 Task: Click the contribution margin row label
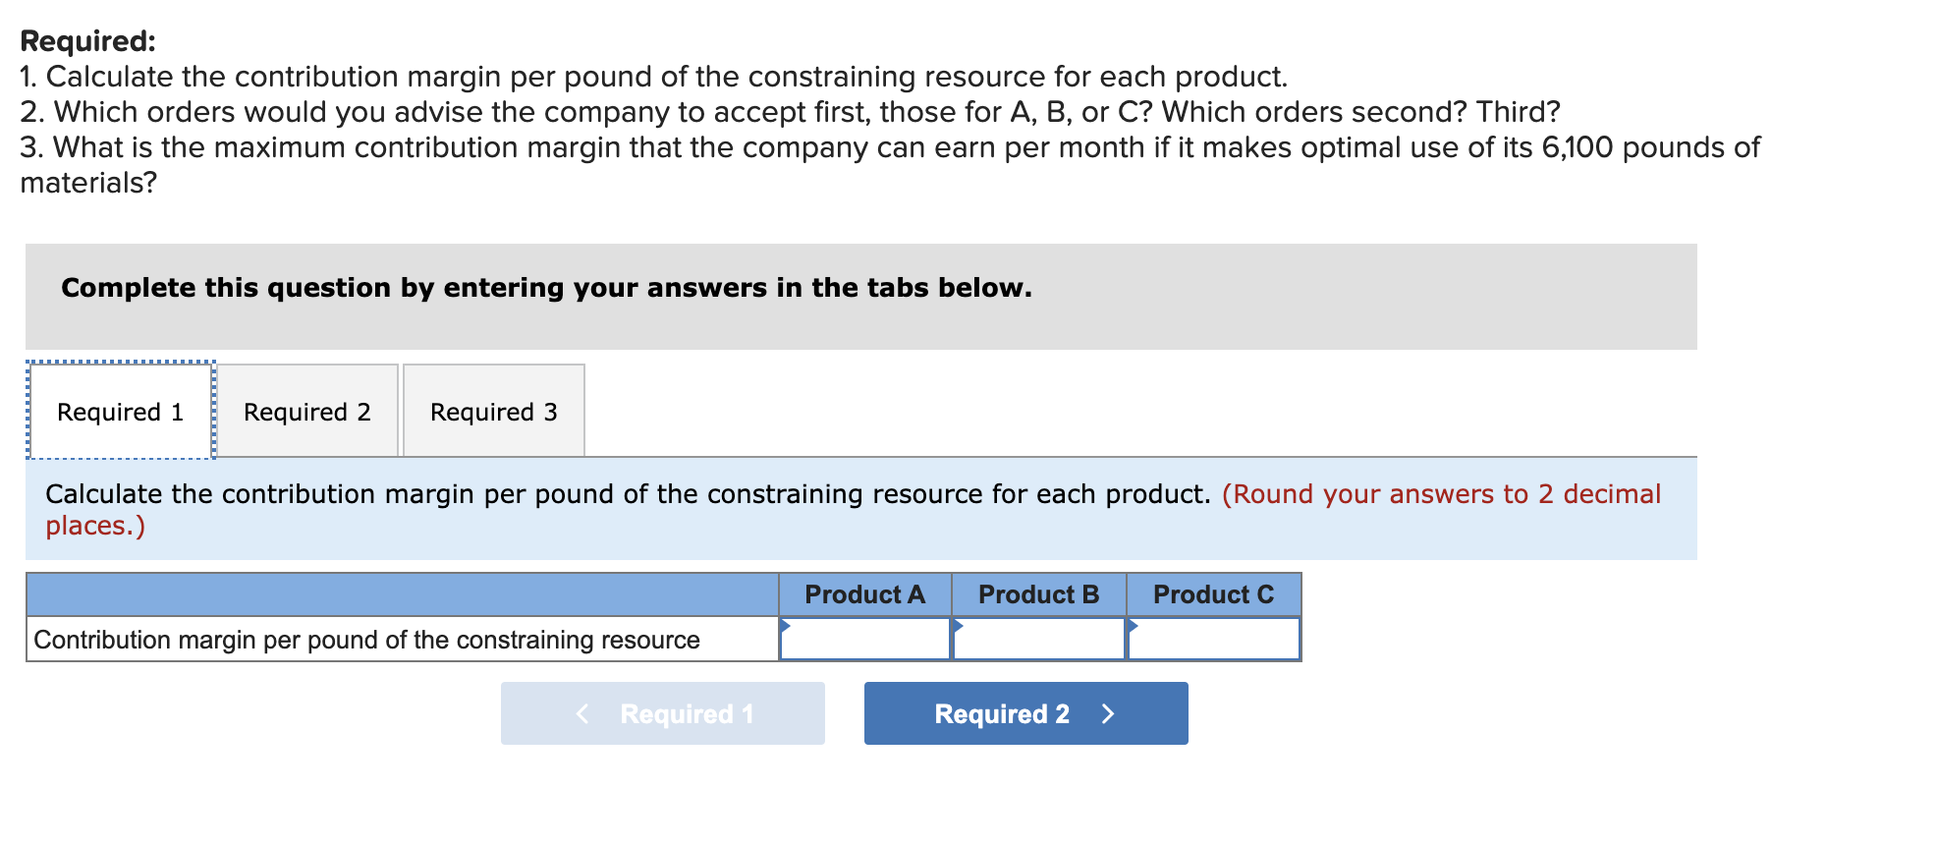(366, 639)
